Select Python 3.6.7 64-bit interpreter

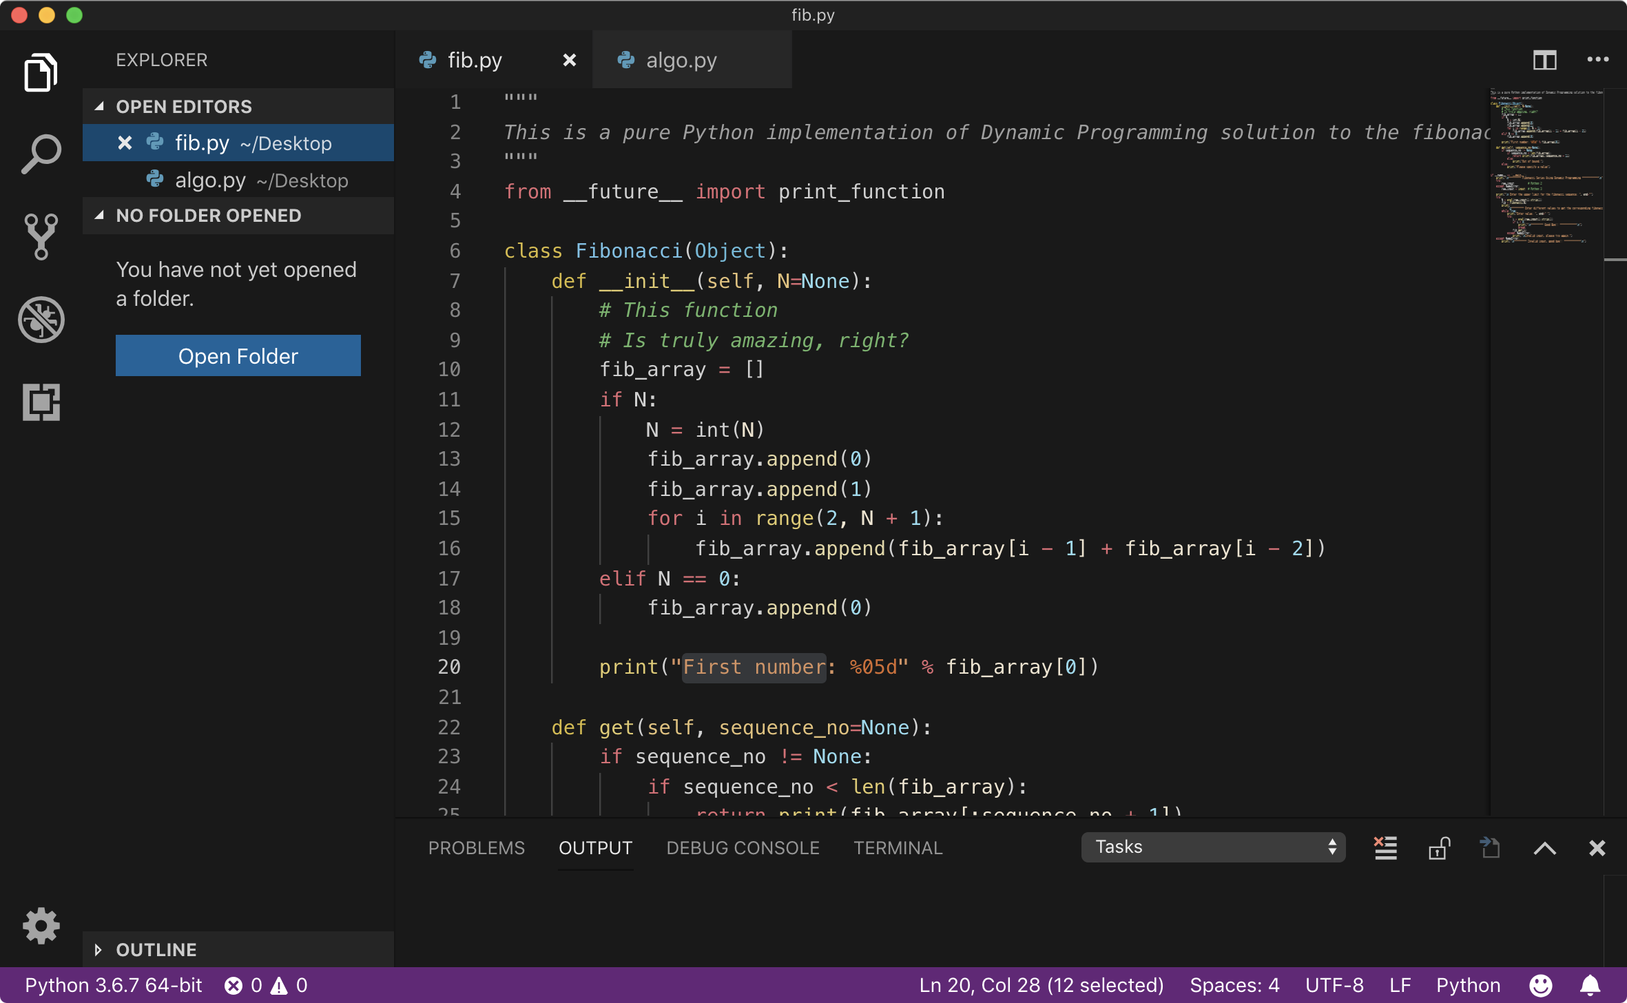pyautogui.click(x=114, y=986)
